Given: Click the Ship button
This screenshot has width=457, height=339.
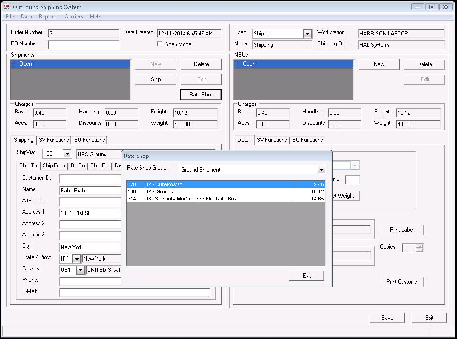Looking at the screenshot, I should (156, 79).
